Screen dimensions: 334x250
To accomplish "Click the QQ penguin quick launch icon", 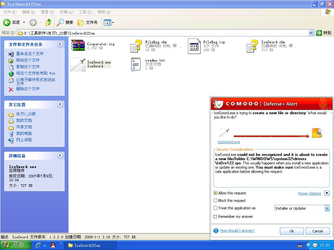I will [x=53, y=245].
